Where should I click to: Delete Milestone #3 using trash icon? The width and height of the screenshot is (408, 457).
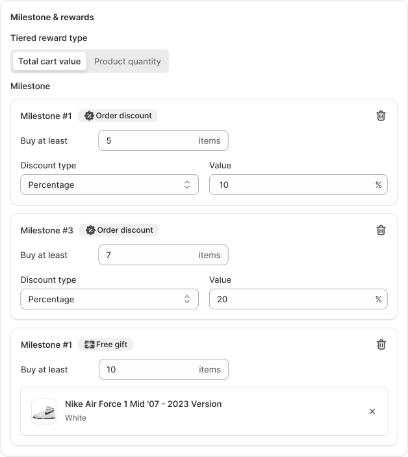pyautogui.click(x=381, y=230)
